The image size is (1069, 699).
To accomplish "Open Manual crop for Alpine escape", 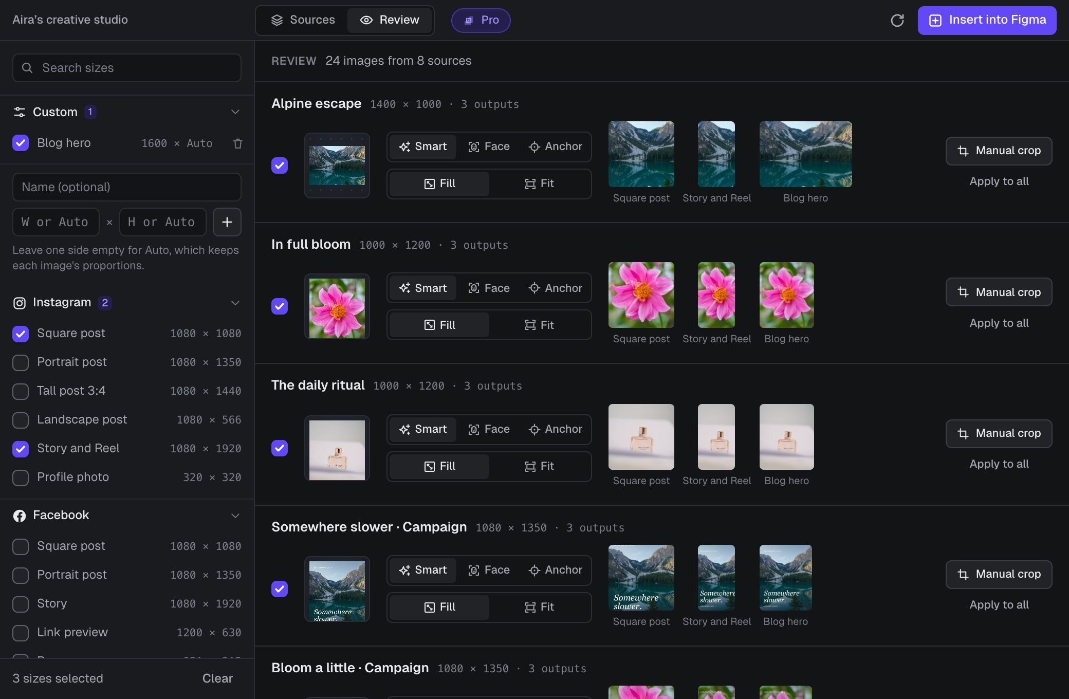I will pyautogui.click(x=999, y=151).
